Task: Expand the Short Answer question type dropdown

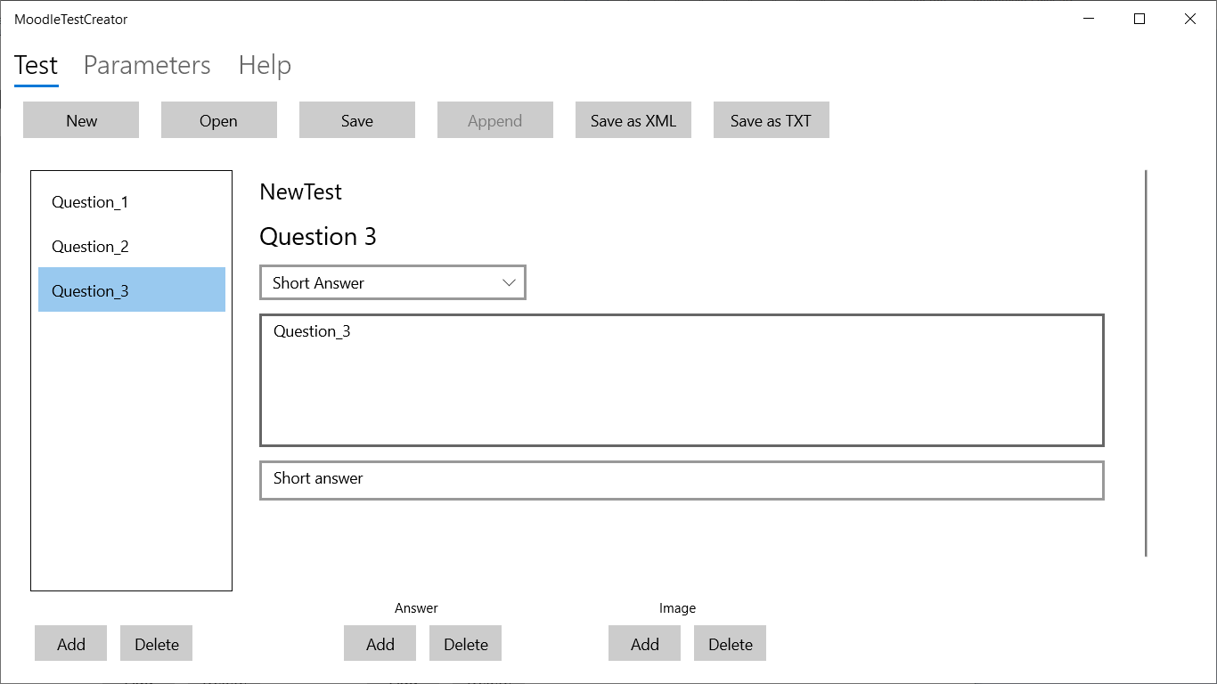Action: coord(393,282)
